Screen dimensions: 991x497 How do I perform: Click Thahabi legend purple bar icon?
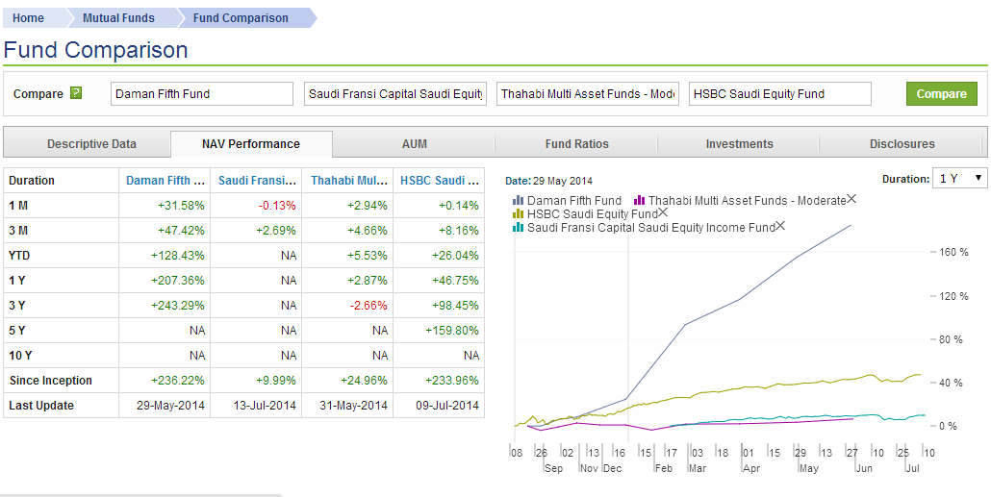point(639,201)
